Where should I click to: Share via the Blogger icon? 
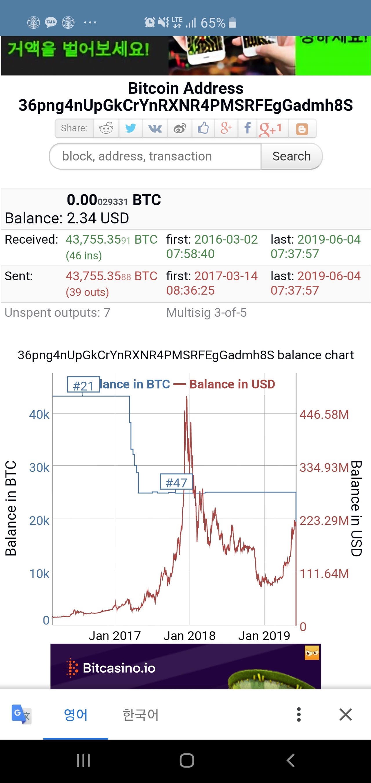pos(302,129)
